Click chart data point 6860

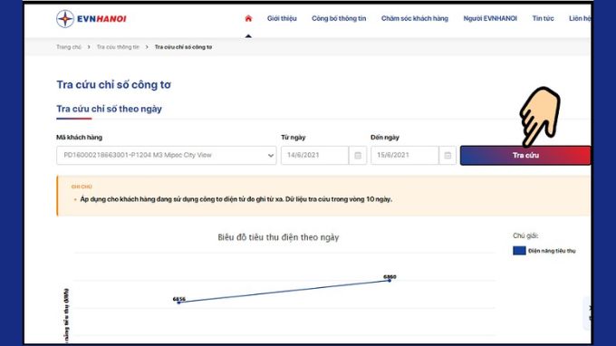coord(390,281)
